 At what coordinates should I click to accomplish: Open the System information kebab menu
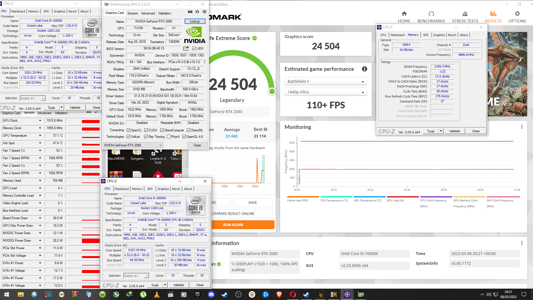[522, 243]
